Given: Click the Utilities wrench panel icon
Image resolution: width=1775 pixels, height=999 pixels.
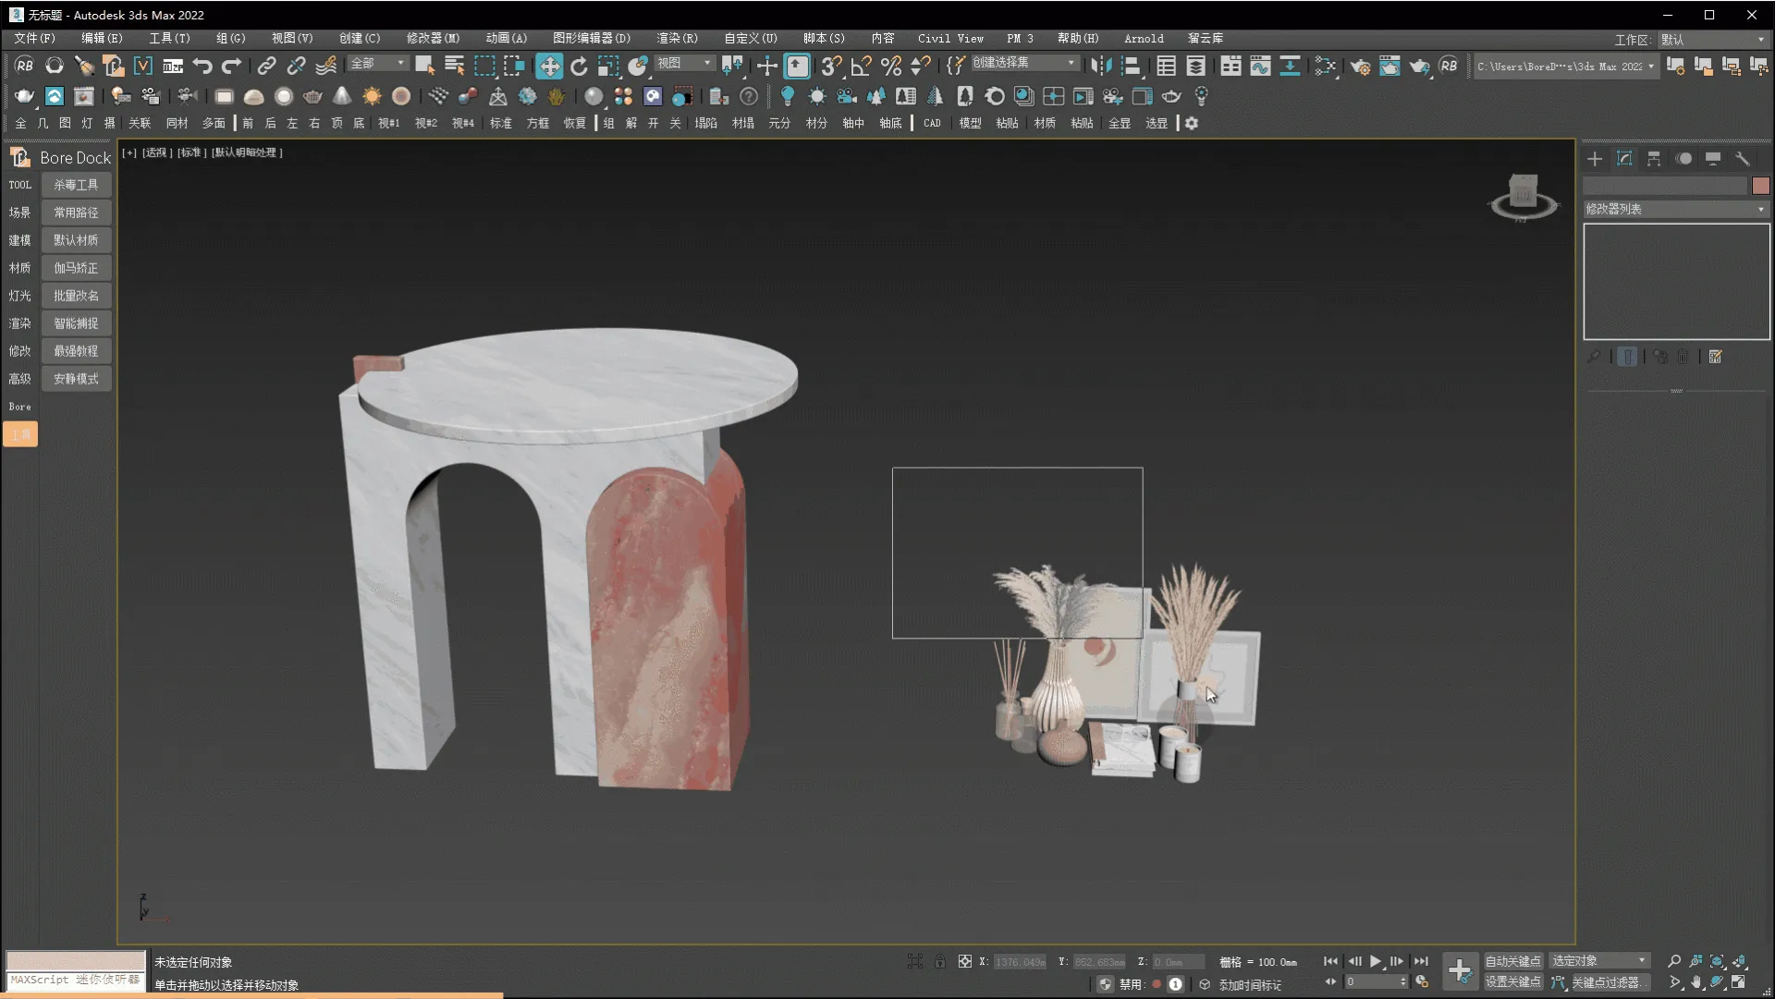Looking at the screenshot, I should [1743, 159].
